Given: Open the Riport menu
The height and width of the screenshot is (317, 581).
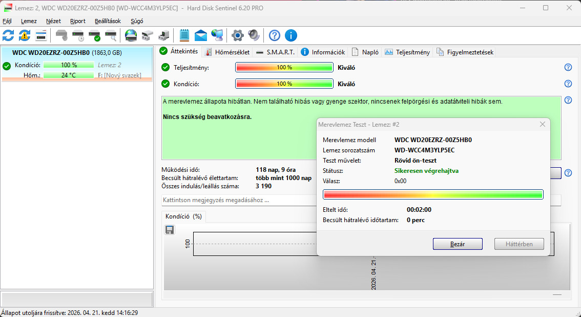Looking at the screenshot, I should point(78,21).
